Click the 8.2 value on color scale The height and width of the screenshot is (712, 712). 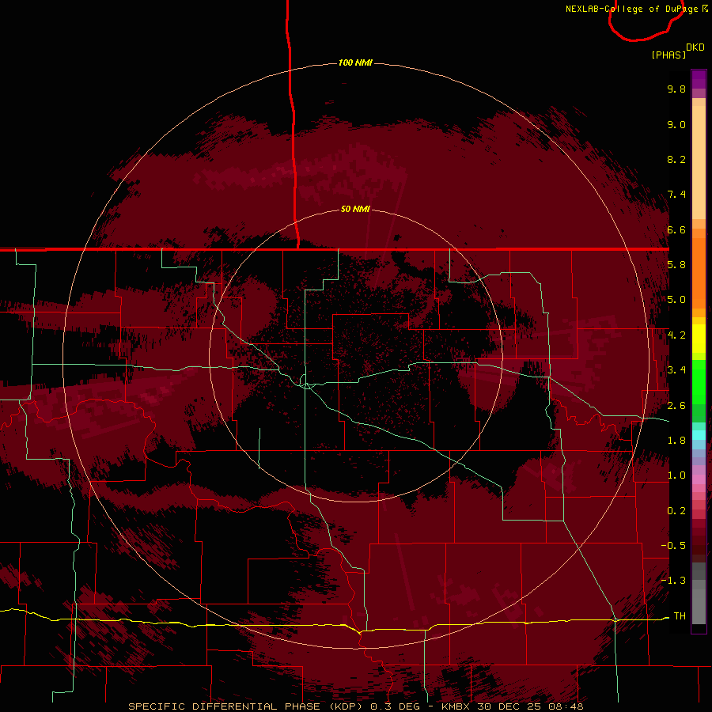pos(676,159)
